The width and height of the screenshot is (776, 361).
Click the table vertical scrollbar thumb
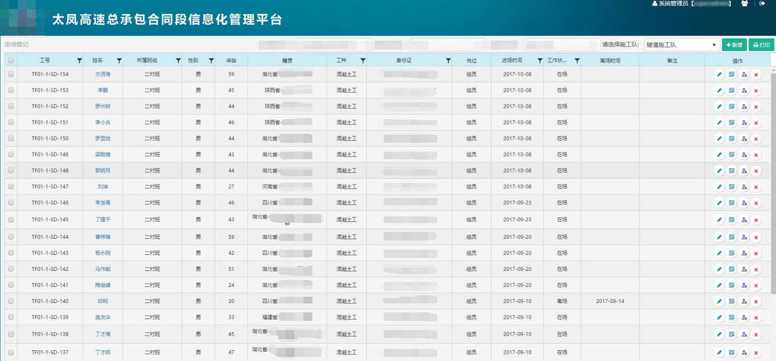pos(773,183)
